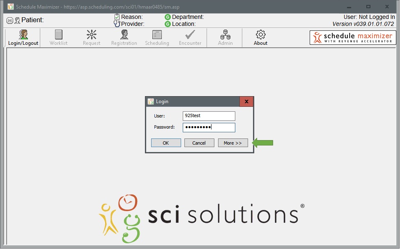400x249 pixels.
Task: Click the green G icon beside Location
Action: tap(167, 24)
